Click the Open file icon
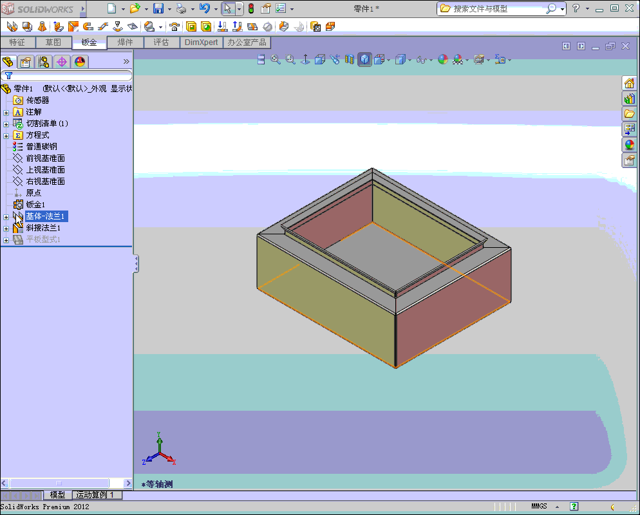Image resolution: width=640 pixels, height=515 pixels. (x=135, y=8)
